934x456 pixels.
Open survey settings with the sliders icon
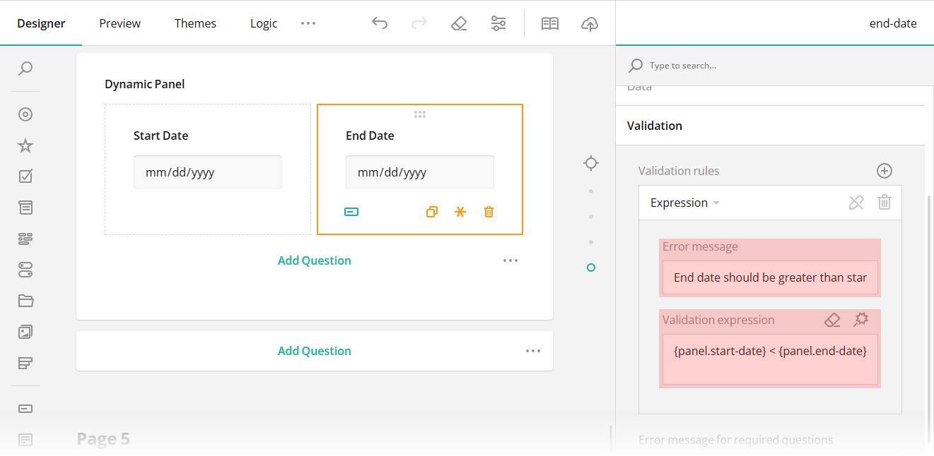pos(498,23)
